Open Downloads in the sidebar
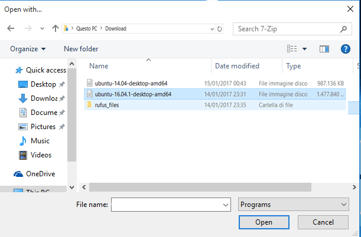 click(38, 98)
